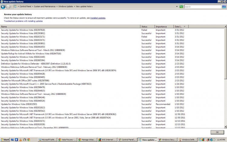The height and width of the screenshot is (142, 227).
Task: Open Troubleshoot problems with installing updates
Action: click(x=23, y=21)
